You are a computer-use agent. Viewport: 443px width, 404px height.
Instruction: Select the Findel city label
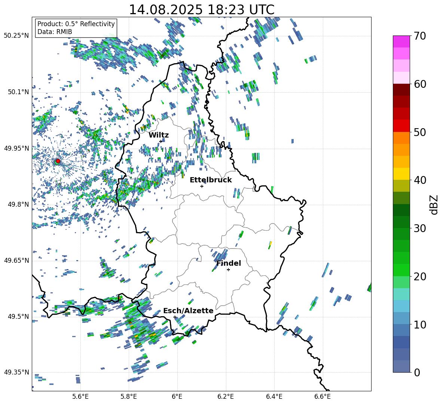coord(229,263)
